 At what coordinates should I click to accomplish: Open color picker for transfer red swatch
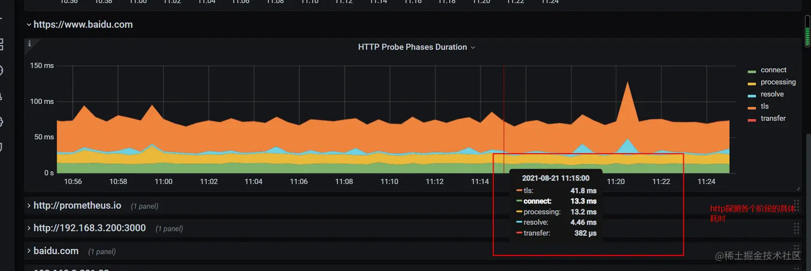pos(751,119)
